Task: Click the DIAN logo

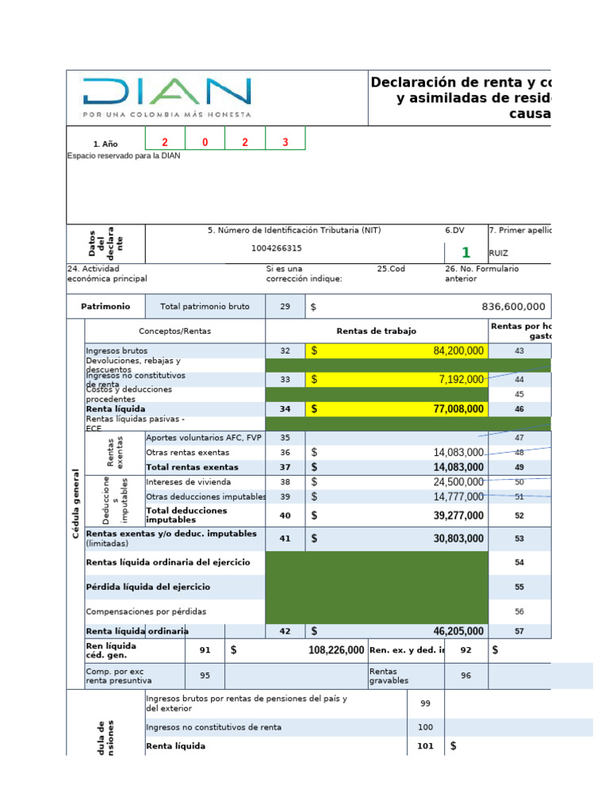Action: pyautogui.click(x=167, y=97)
